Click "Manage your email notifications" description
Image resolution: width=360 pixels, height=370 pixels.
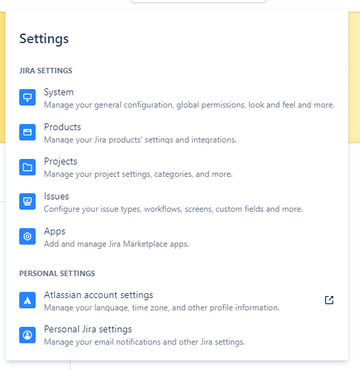tap(144, 342)
